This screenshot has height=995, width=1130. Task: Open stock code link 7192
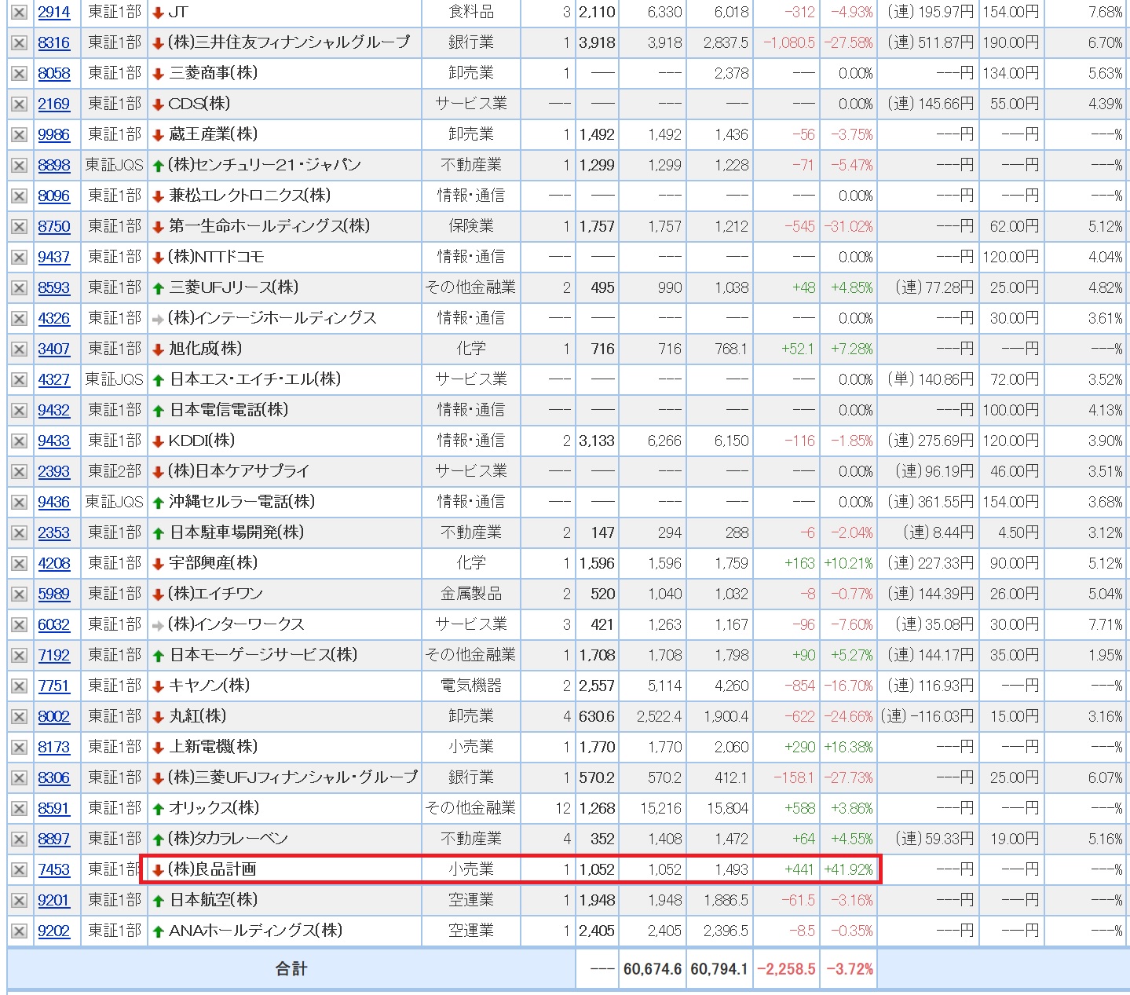pyautogui.click(x=54, y=656)
